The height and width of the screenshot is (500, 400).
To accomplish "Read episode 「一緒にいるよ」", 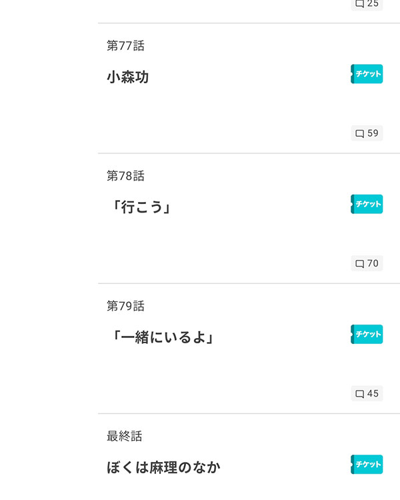I will (163, 337).
